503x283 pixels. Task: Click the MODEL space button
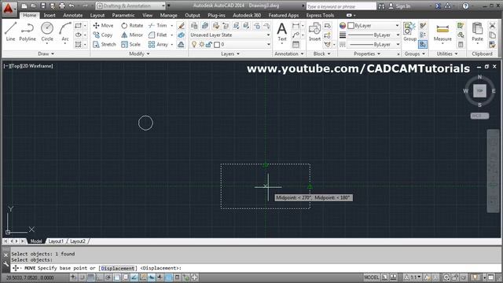coord(372,277)
